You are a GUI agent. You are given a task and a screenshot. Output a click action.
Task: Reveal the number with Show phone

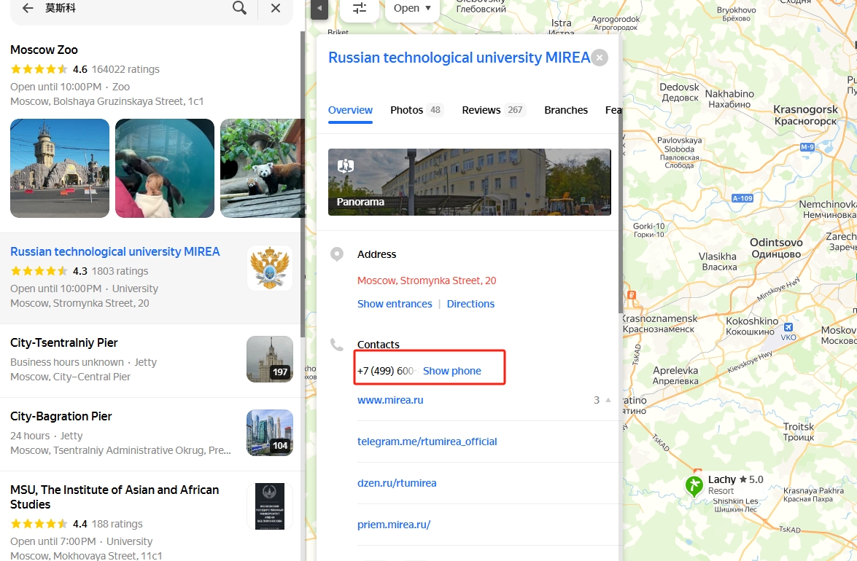452,371
